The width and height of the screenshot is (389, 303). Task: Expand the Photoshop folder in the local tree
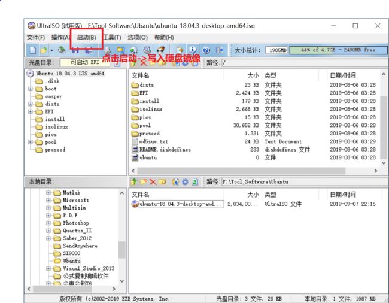point(48,223)
